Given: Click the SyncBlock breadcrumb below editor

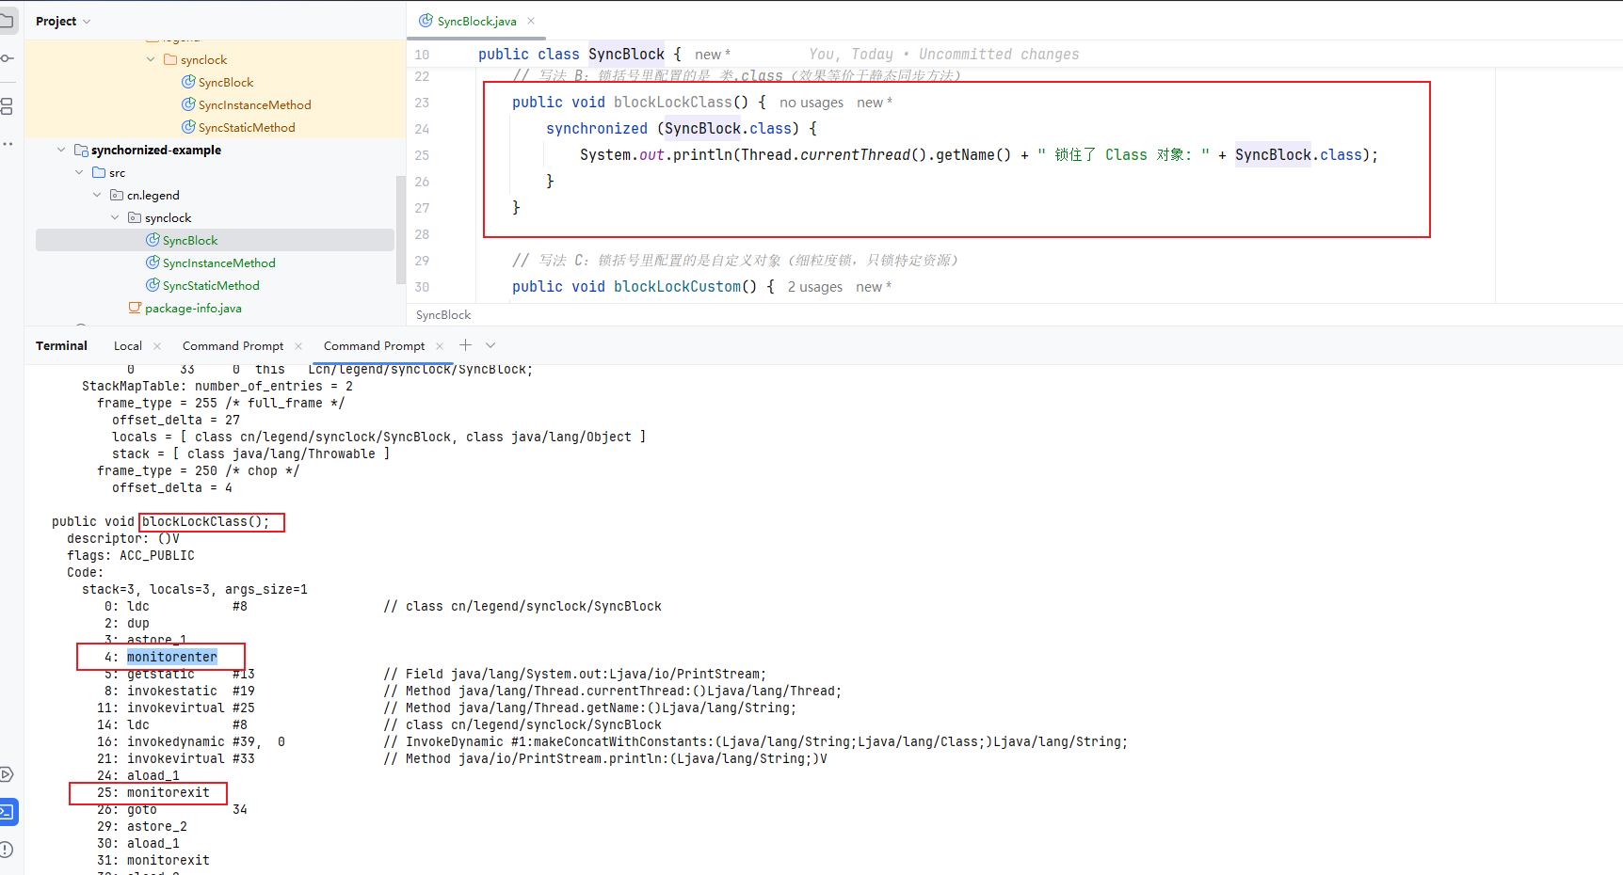Looking at the screenshot, I should 443,315.
